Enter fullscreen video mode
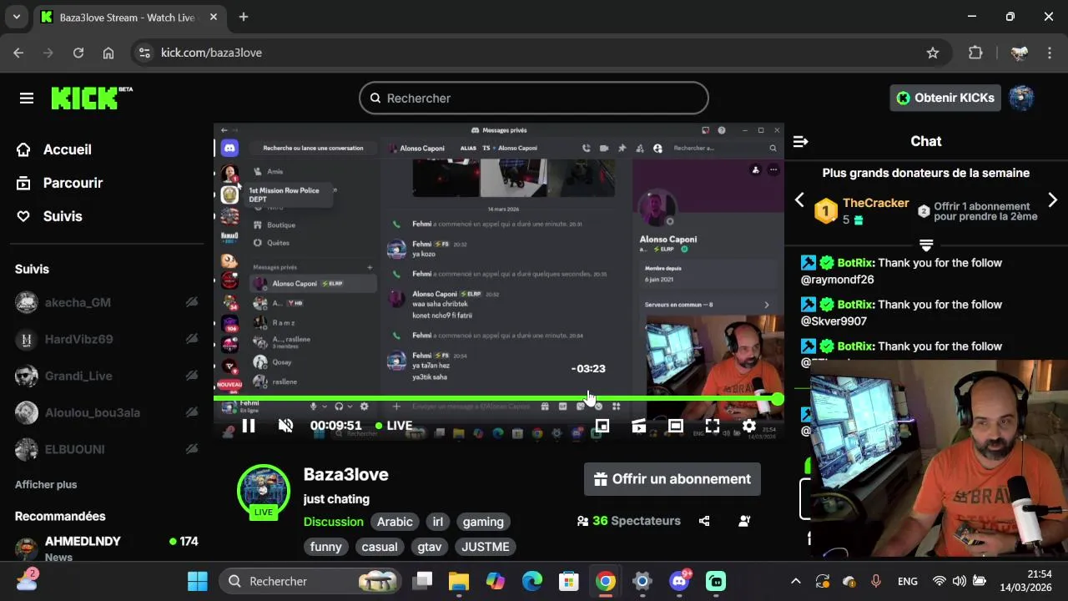The width and height of the screenshot is (1068, 601). 712,426
